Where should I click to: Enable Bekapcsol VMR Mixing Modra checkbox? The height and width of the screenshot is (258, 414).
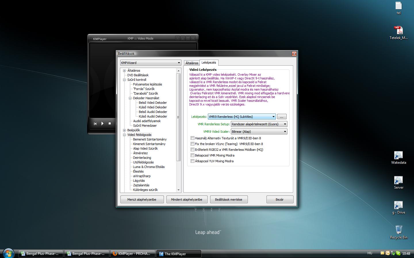coord(193,155)
